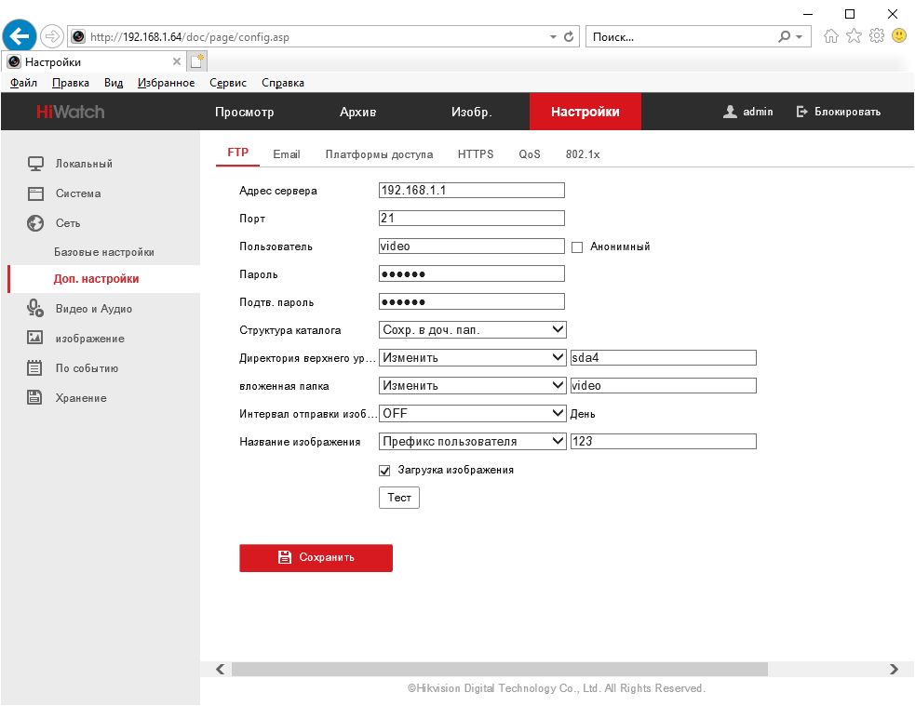The image size is (915, 706).
Task: Click the red Сохранить button
Action: pyautogui.click(x=316, y=558)
